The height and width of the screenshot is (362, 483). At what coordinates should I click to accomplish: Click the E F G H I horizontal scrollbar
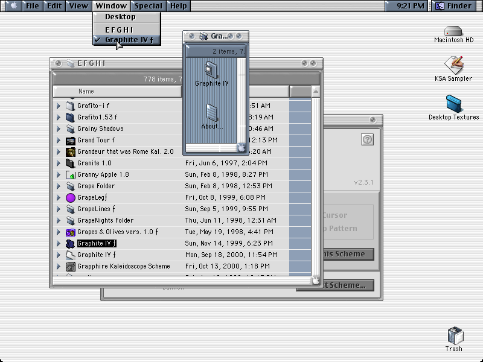(182, 281)
